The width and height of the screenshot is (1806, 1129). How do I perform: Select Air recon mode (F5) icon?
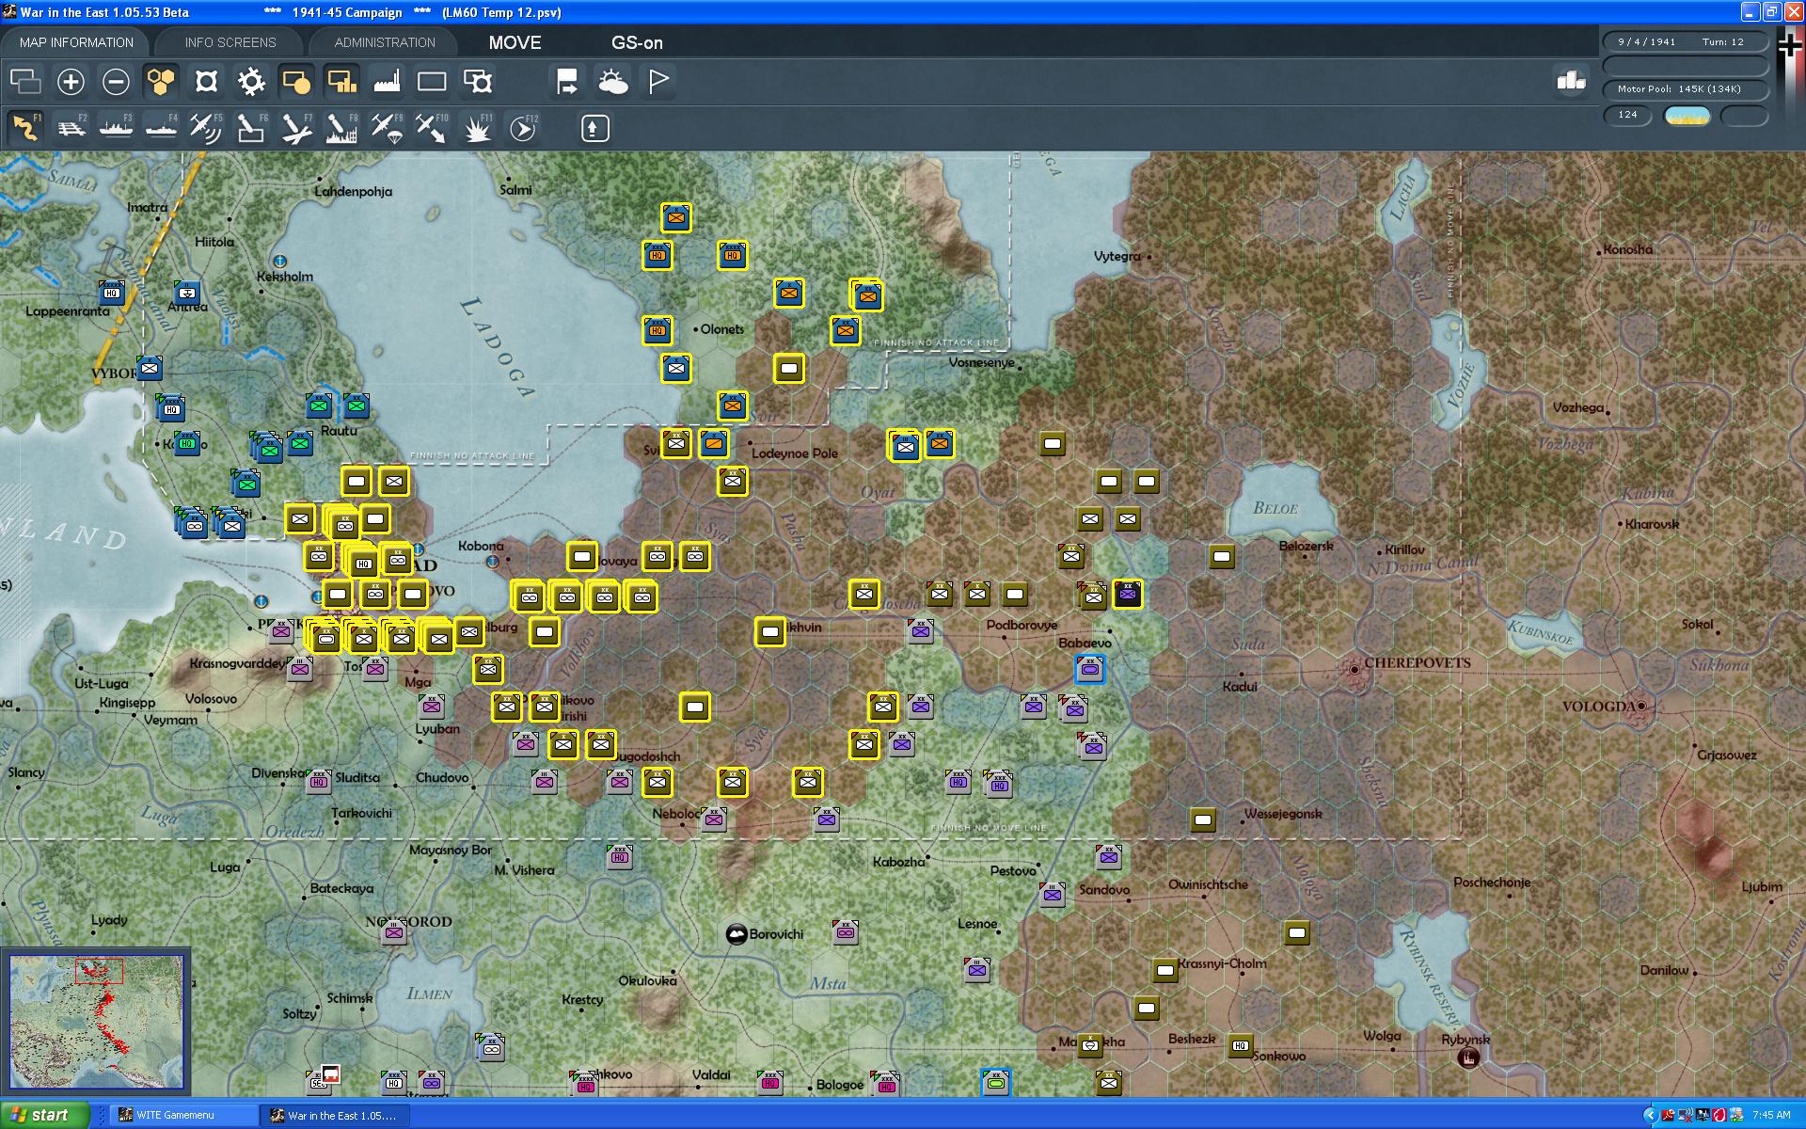tap(206, 128)
